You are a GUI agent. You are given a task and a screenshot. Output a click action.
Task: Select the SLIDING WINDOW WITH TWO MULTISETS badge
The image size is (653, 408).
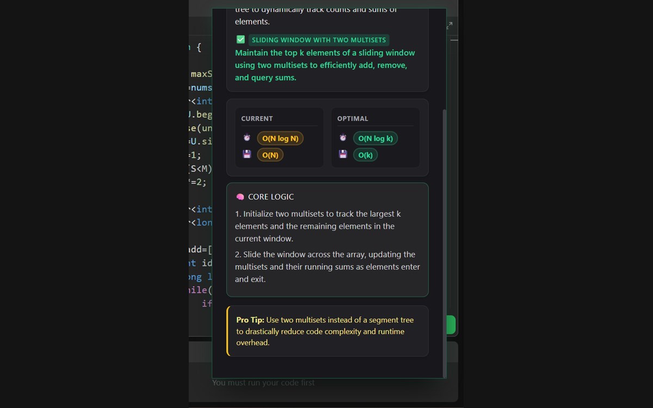[x=319, y=40]
